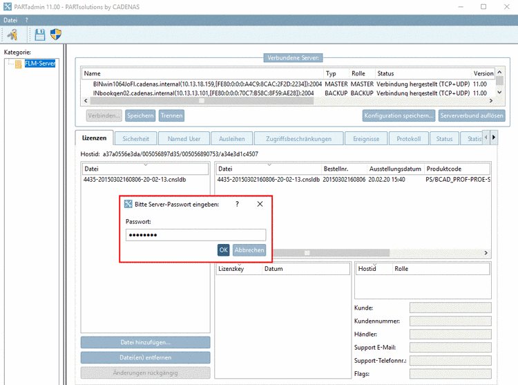518x385 pixels.
Task: Select the BINwin1064JoFl MASTER server row
Action: 287,84
